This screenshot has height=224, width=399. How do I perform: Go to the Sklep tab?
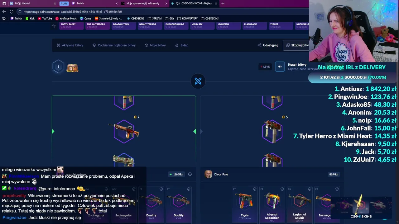pyautogui.click(x=182, y=45)
